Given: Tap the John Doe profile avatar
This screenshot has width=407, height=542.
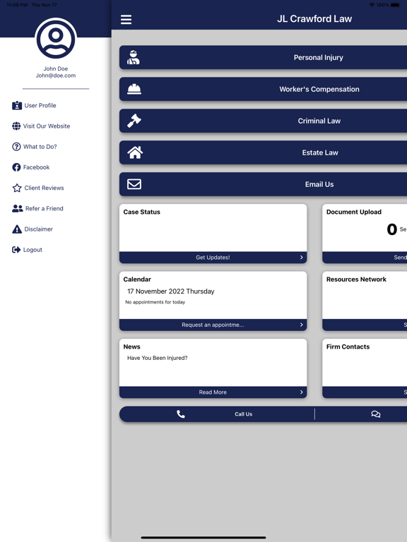Looking at the screenshot, I should [x=56, y=38].
